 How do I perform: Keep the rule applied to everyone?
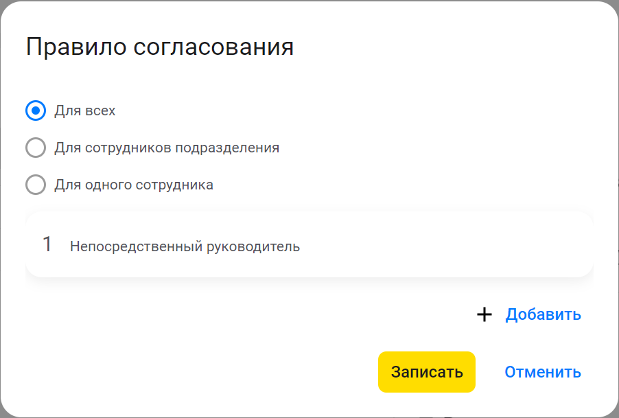click(x=36, y=111)
